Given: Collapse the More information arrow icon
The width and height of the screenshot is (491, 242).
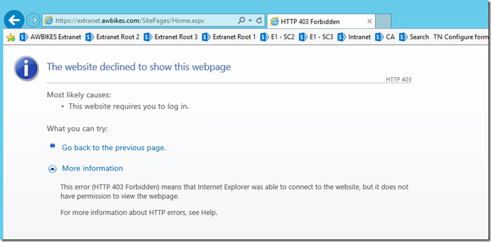Looking at the screenshot, I should (x=52, y=169).
